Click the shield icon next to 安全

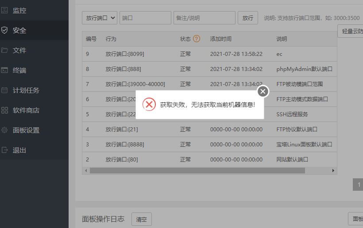click(x=4, y=30)
